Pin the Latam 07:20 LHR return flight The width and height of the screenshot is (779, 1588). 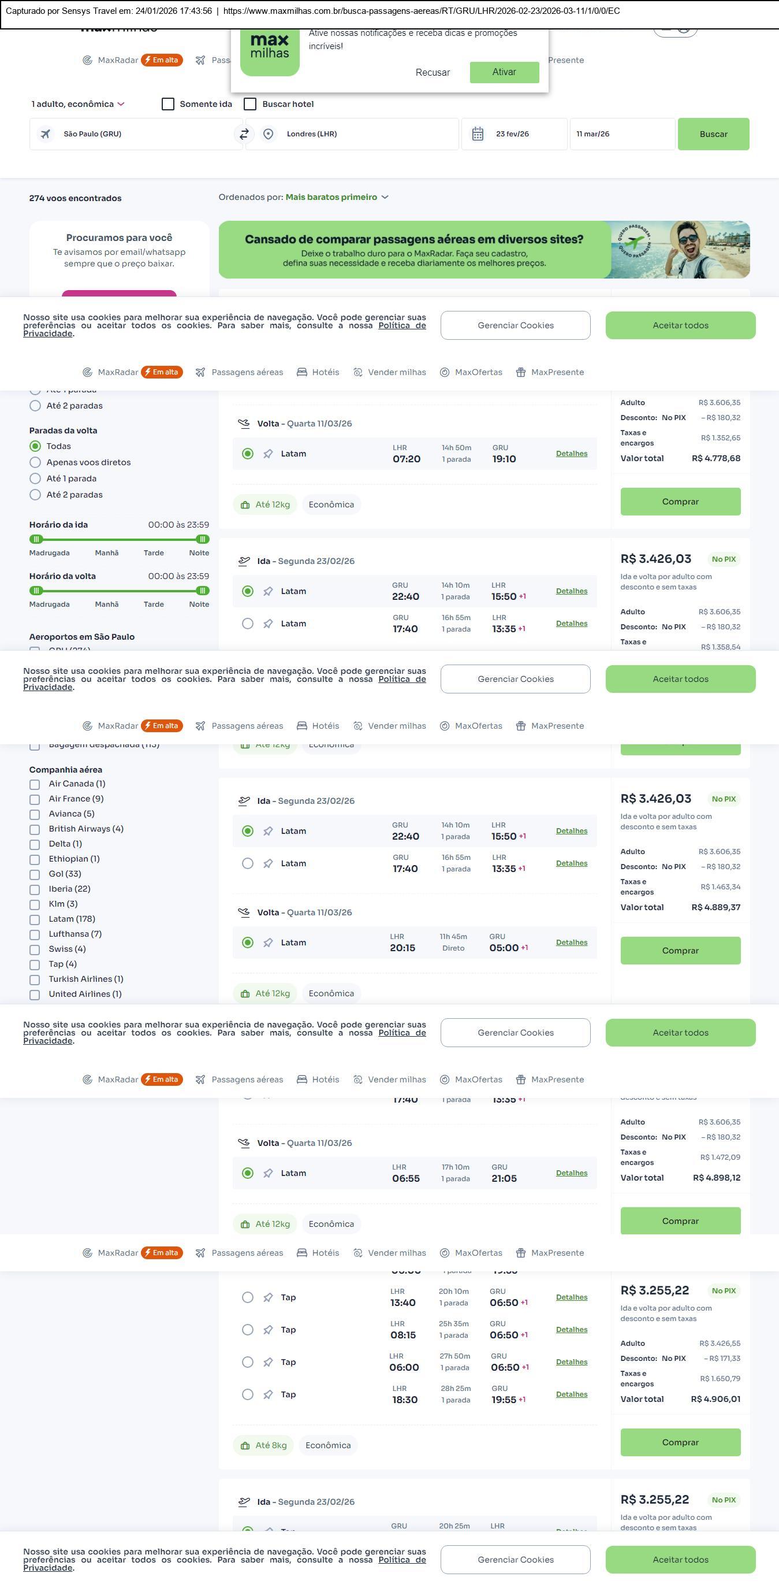pos(268,454)
